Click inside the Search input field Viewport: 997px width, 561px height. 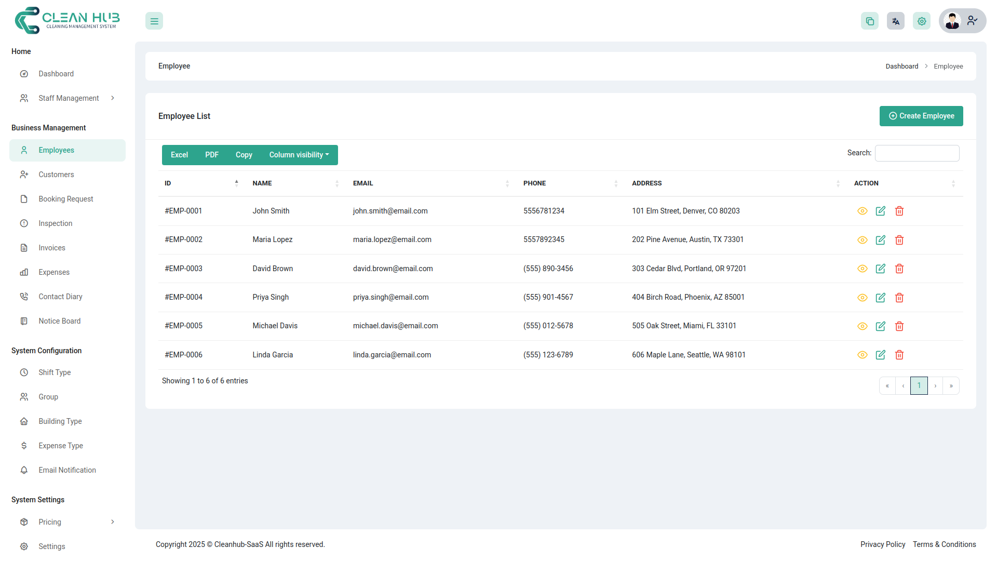917,153
